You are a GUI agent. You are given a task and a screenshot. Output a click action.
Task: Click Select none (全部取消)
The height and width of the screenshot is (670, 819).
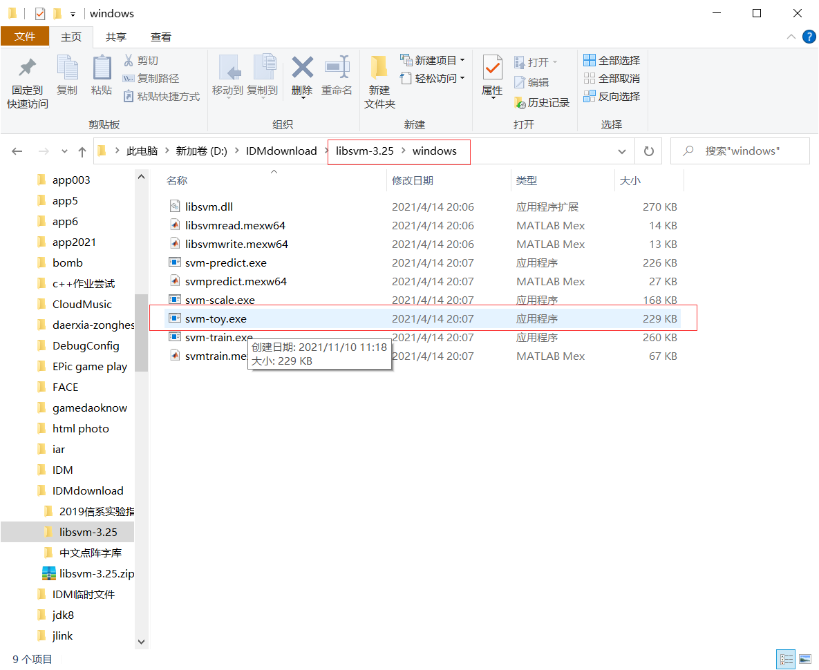click(612, 78)
